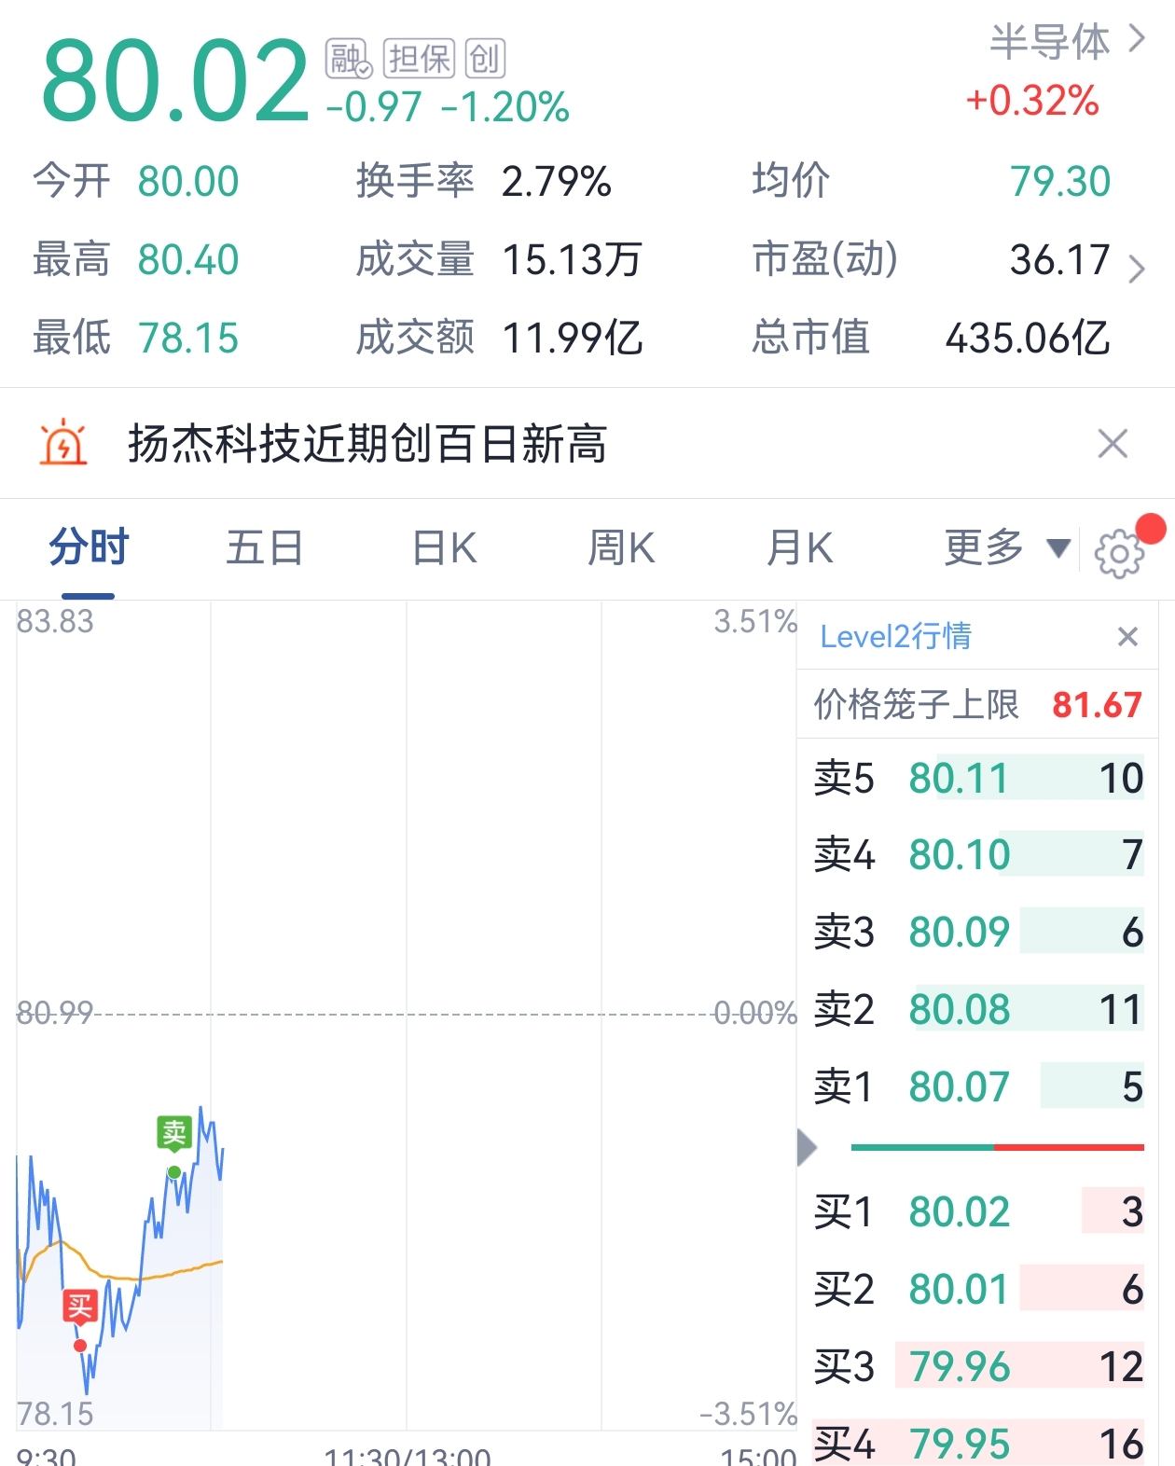1175x1466 pixels.
Task: Select 买4 row at 79.95
Action: [x=978, y=1444]
